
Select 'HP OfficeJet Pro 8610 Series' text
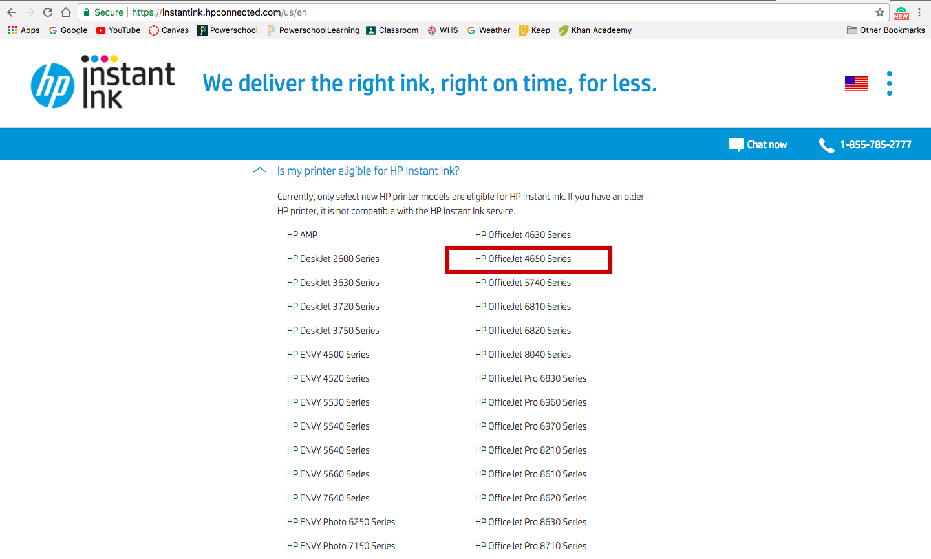click(531, 474)
